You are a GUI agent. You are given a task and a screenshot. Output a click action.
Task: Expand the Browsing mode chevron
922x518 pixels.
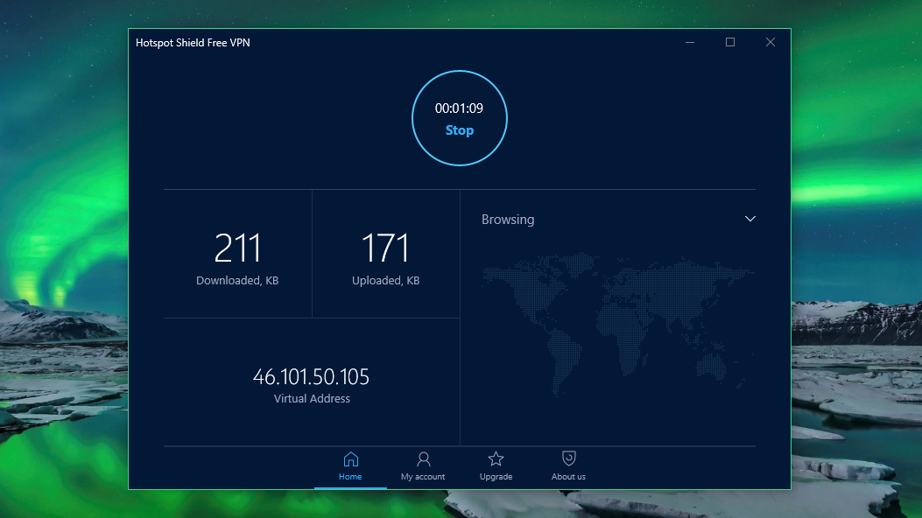(x=750, y=219)
